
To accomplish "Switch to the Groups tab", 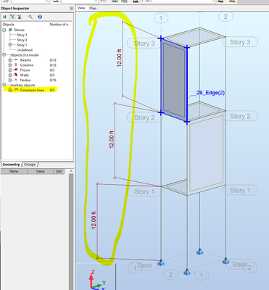I will click(30, 165).
